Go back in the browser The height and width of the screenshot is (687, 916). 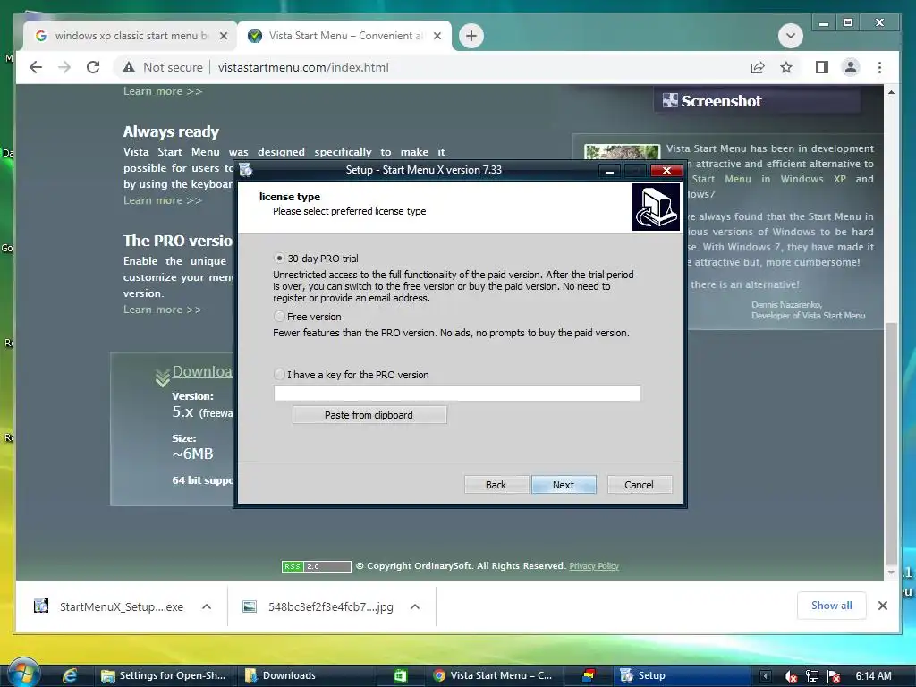coord(36,67)
